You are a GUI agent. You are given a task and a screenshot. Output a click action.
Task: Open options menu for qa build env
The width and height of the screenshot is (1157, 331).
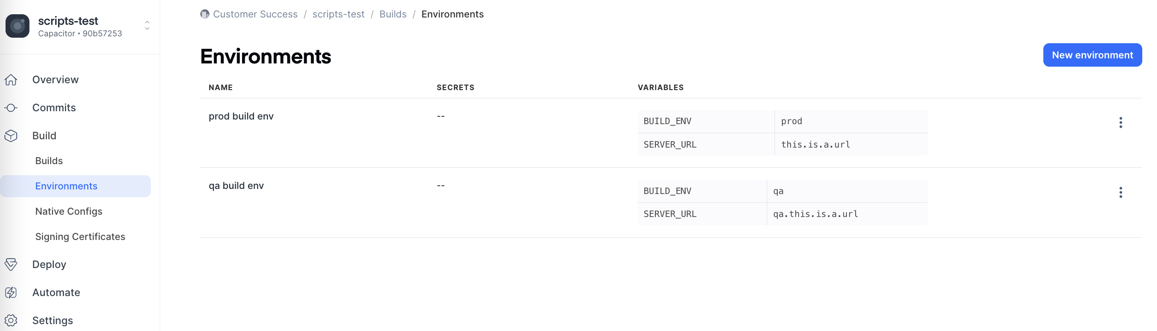point(1121,193)
